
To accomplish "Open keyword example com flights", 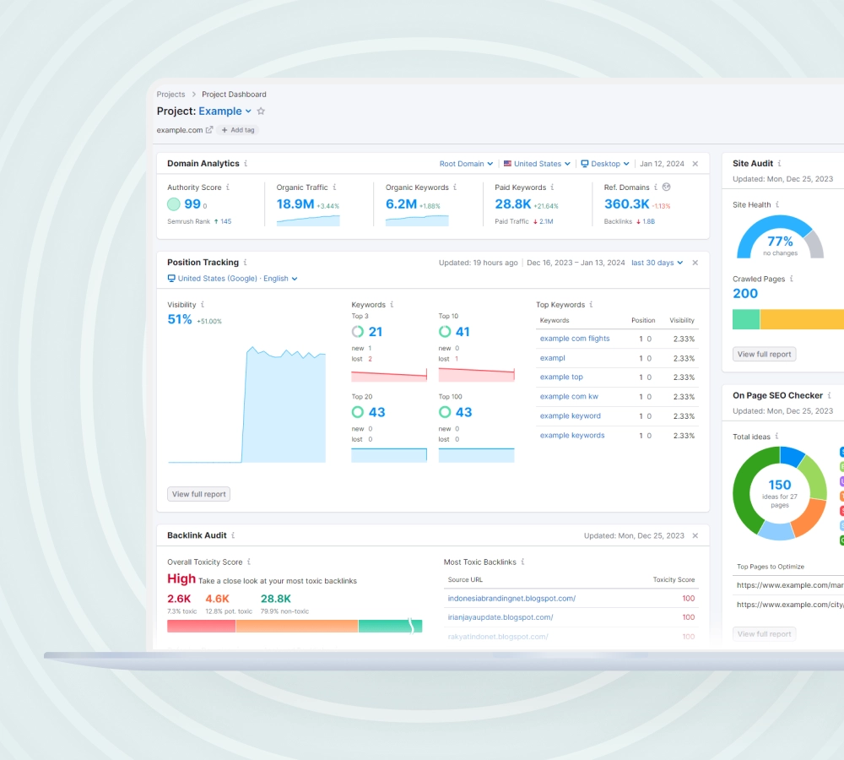I will click(x=575, y=339).
